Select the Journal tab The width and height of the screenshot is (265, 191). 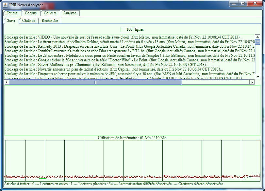(12, 13)
